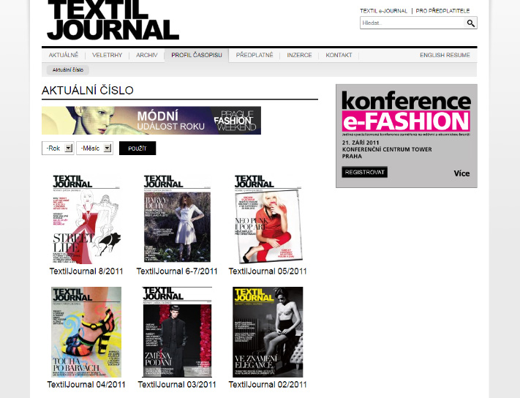
Task: Click the TextilJournal 02/2011 title link
Action: pos(268,385)
